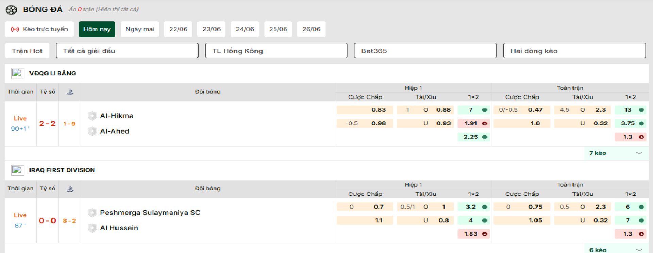Click Iraq full-match handicap odds 1.05
Screen dimensions: 653x253
click(522, 220)
